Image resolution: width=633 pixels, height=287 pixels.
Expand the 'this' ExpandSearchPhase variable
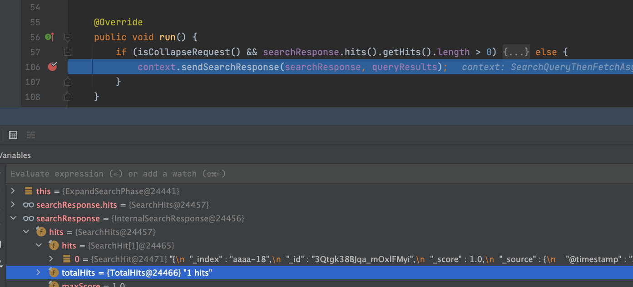coord(13,191)
